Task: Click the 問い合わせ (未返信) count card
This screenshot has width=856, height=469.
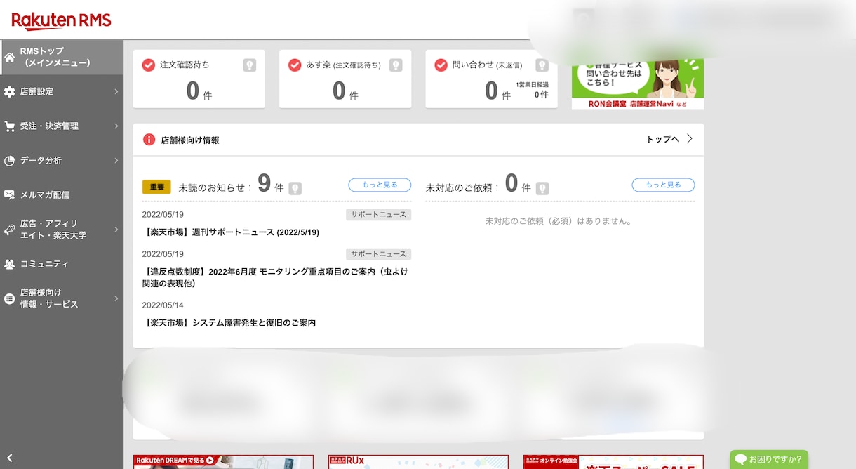Action: point(491,79)
